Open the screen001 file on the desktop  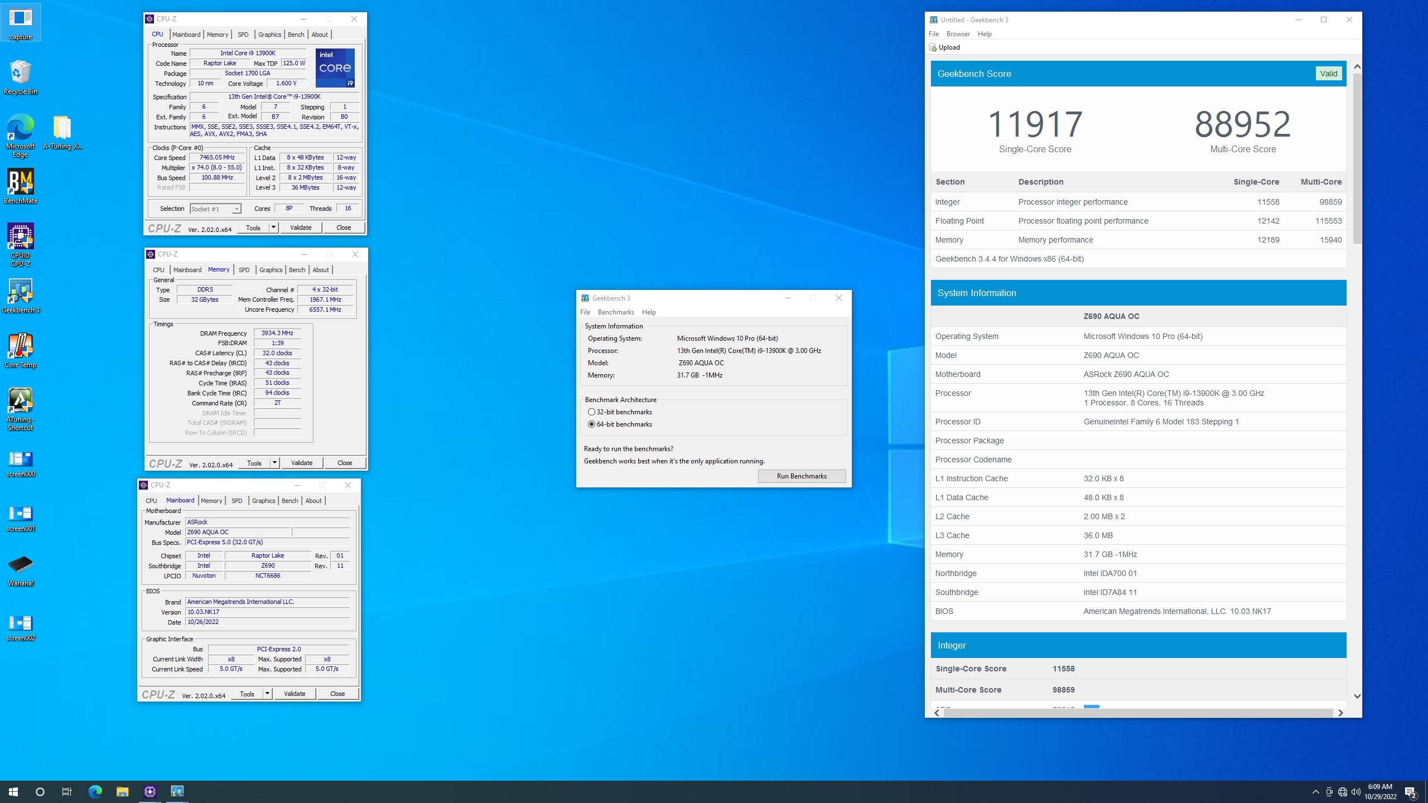tap(21, 519)
